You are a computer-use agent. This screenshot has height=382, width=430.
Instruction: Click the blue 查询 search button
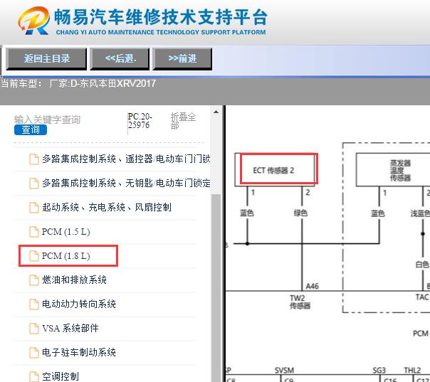pyautogui.click(x=31, y=129)
